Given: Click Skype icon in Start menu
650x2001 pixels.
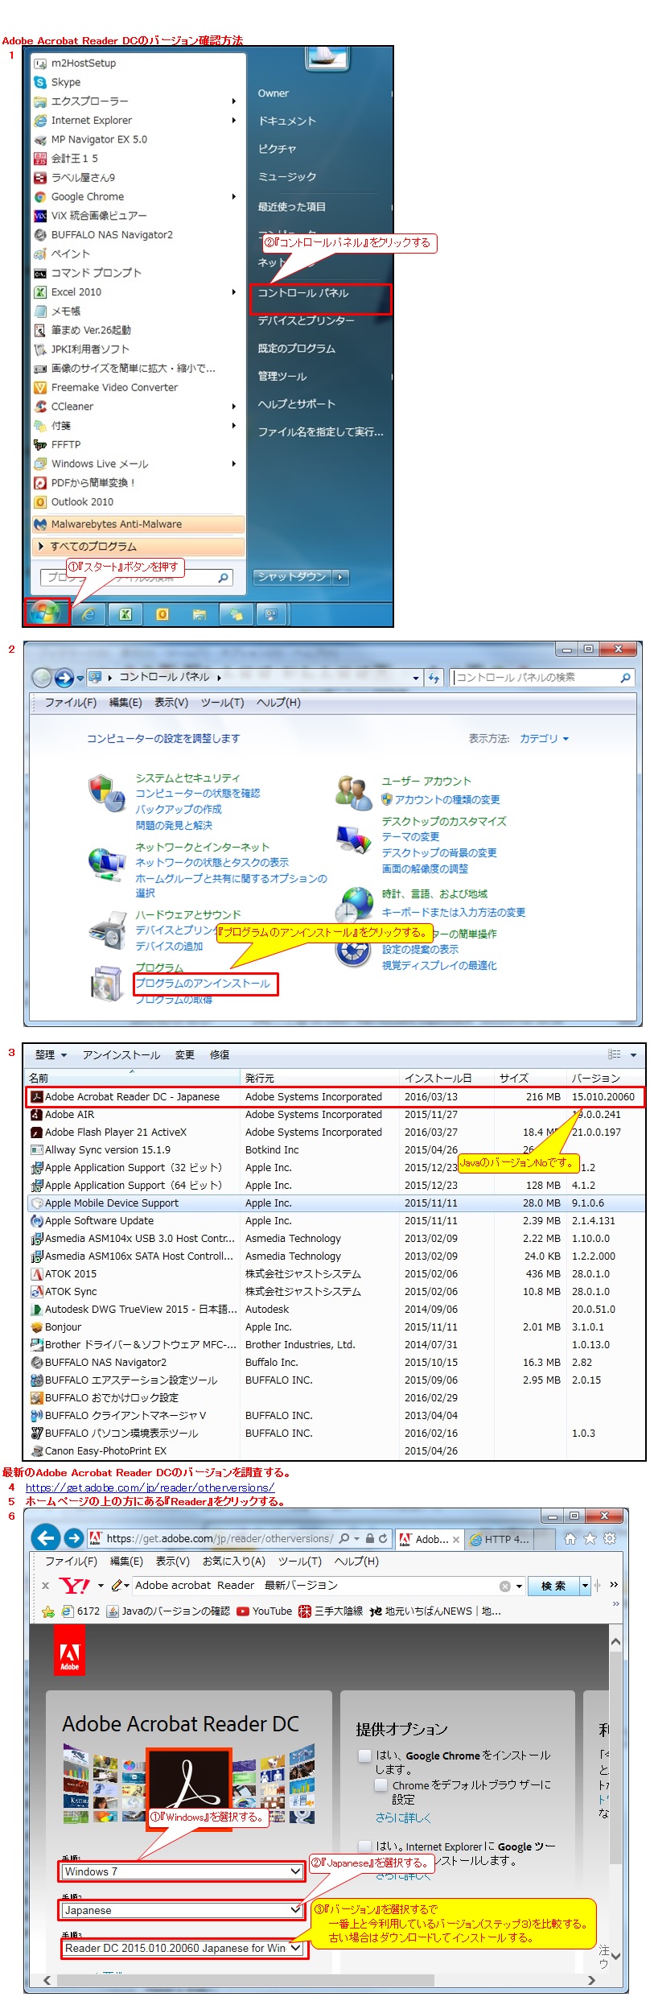Looking at the screenshot, I should (x=40, y=82).
